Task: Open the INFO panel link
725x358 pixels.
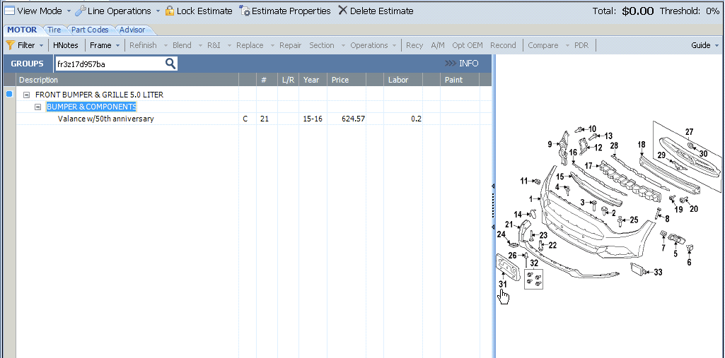Action: coord(461,64)
